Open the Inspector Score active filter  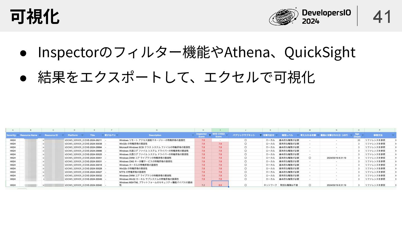(210, 135)
